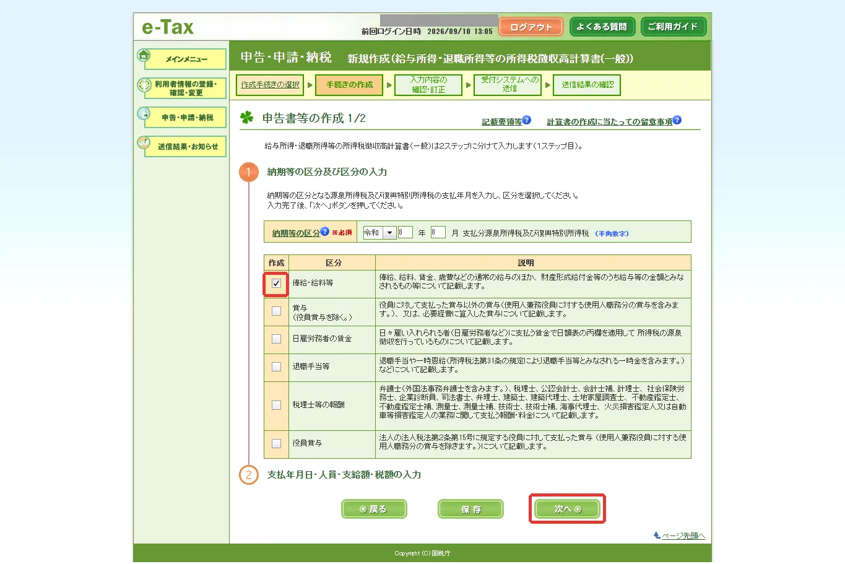The width and height of the screenshot is (845, 564).
Task: Open the ご利用ガイド
Action: click(672, 27)
